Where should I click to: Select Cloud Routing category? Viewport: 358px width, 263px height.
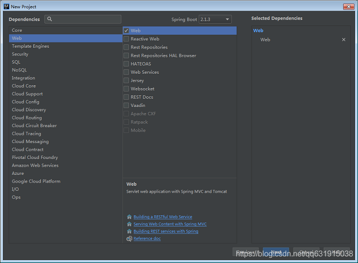click(65, 118)
